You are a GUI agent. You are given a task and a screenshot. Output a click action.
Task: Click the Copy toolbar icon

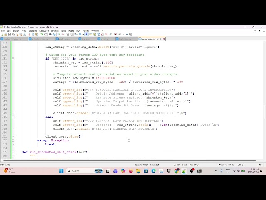33,34
